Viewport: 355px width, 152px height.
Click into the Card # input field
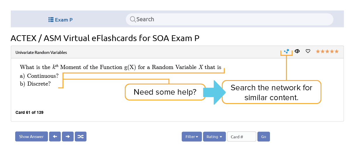(241, 137)
